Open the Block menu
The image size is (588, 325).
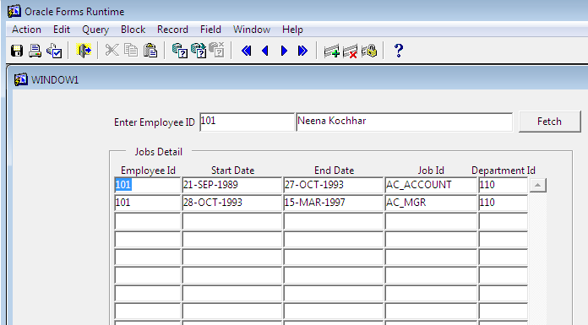point(133,30)
